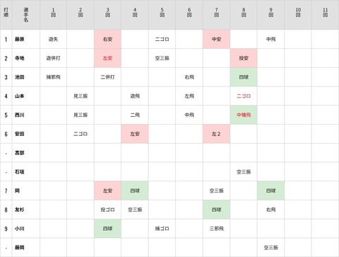Click the 中犠飛 green cell for 西川
This screenshot has height=257, width=339.
pos(244,115)
